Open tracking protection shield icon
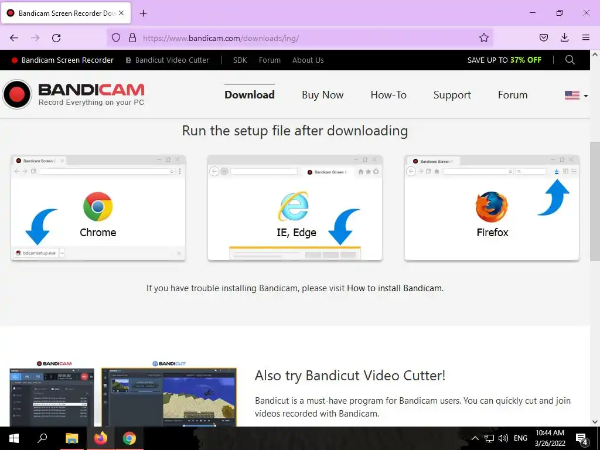This screenshot has height=450, width=600. 116,38
